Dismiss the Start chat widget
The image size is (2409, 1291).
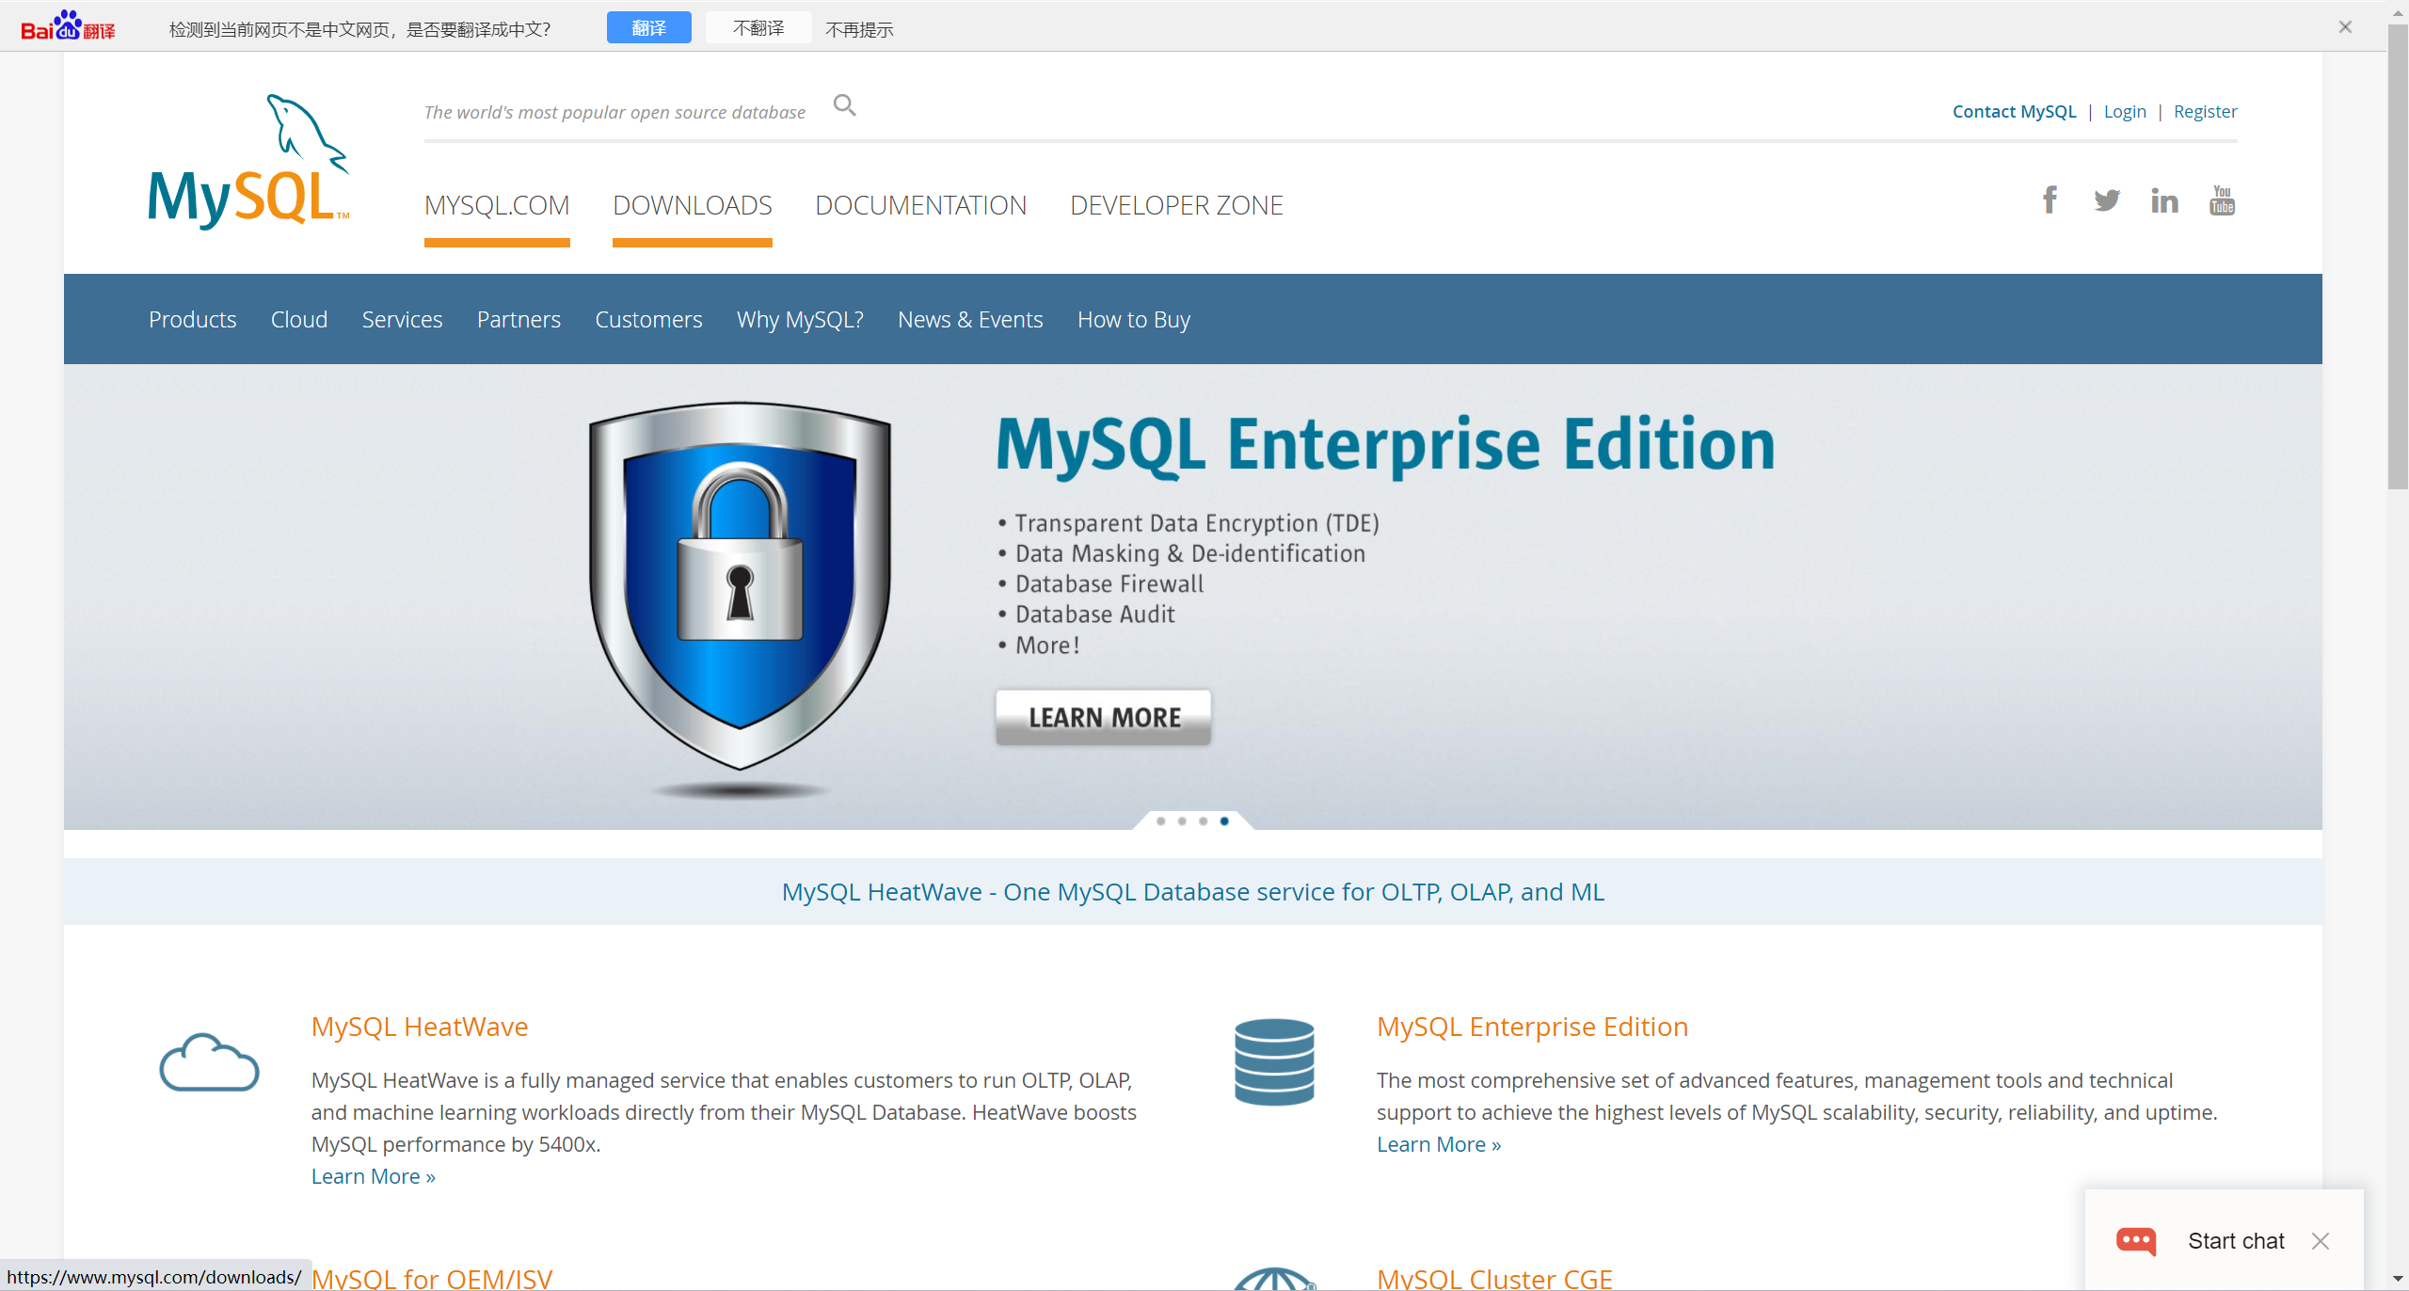click(2321, 1241)
